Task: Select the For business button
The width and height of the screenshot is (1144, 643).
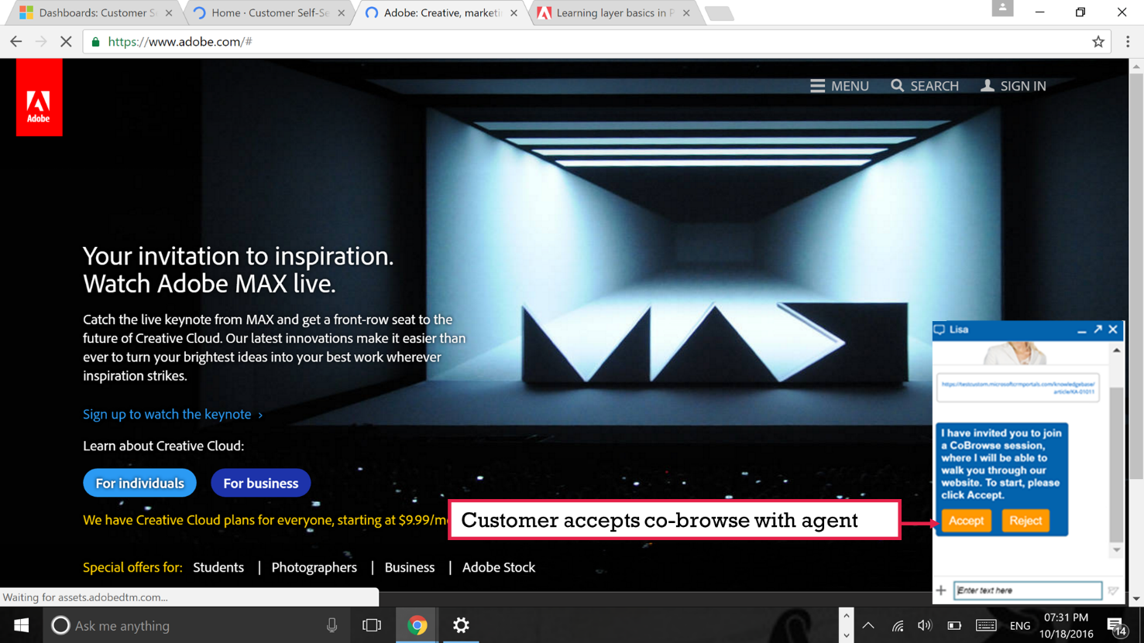Action: pos(260,483)
